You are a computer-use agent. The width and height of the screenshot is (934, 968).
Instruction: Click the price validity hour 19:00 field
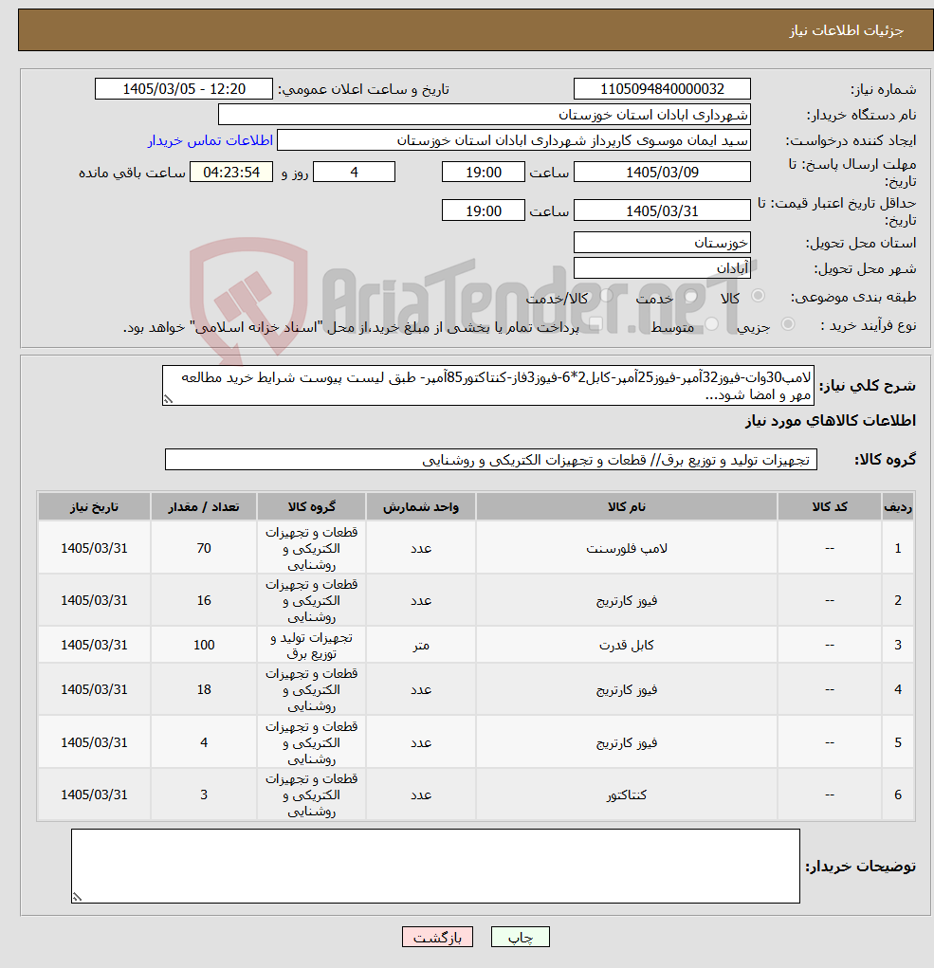(x=484, y=210)
